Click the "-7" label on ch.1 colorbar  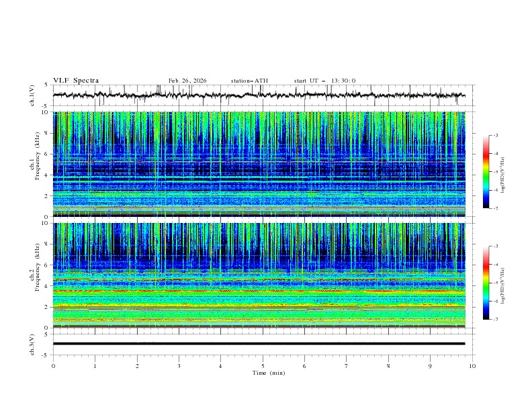coord(495,208)
